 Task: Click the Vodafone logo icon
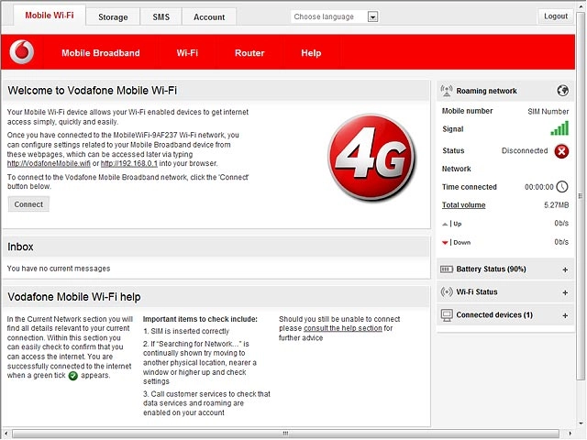coord(22,52)
